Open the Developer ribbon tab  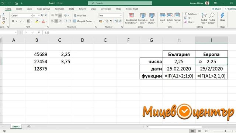point(106,9)
